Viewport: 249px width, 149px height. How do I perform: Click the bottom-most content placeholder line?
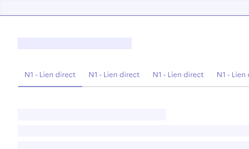133,145
